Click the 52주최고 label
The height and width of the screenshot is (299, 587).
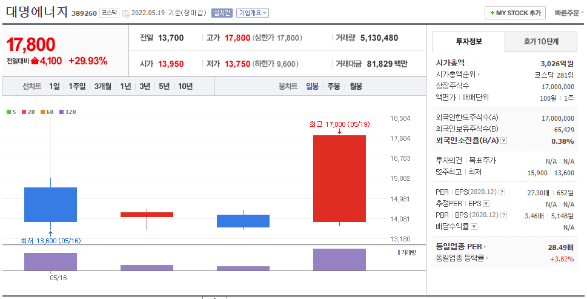coord(448,172)
